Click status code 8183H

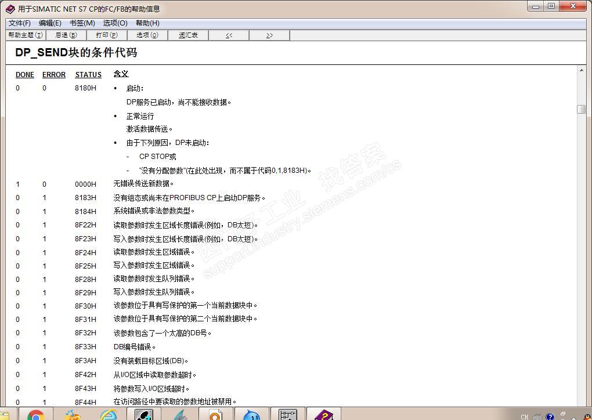[85, 198]
